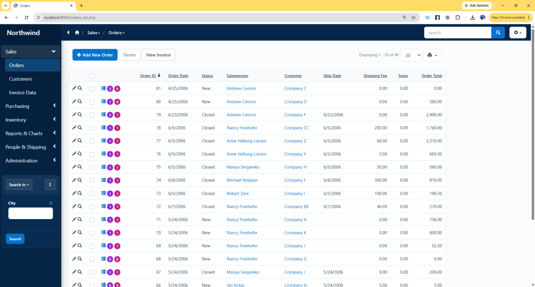Open the records-per-page dropdown showing 20

coord(411,55)
